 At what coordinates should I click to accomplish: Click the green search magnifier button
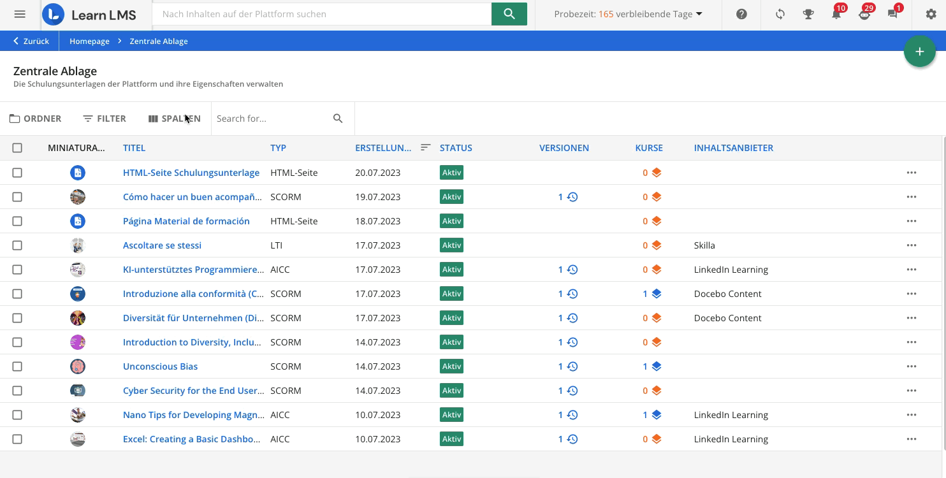509,14
